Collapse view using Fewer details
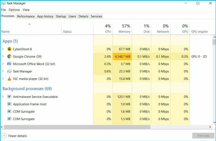 pyautogui.click(x=15, y=136)
